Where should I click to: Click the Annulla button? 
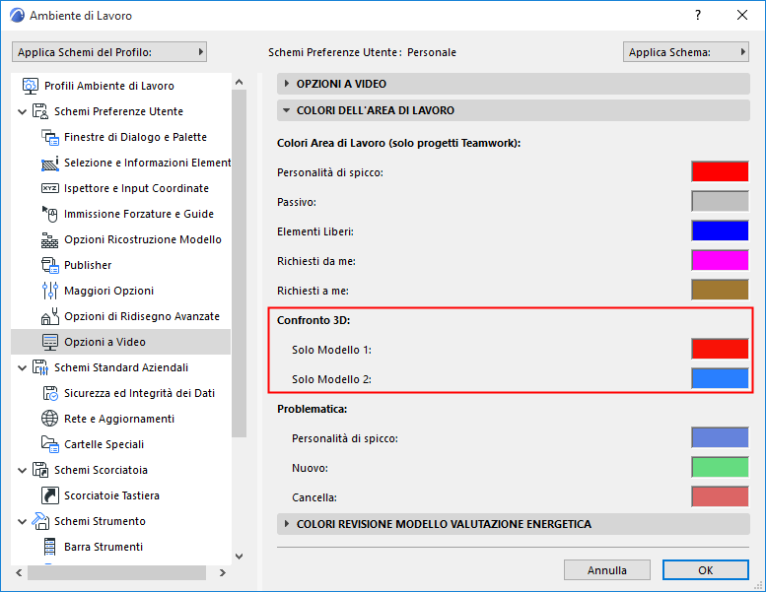606,570
